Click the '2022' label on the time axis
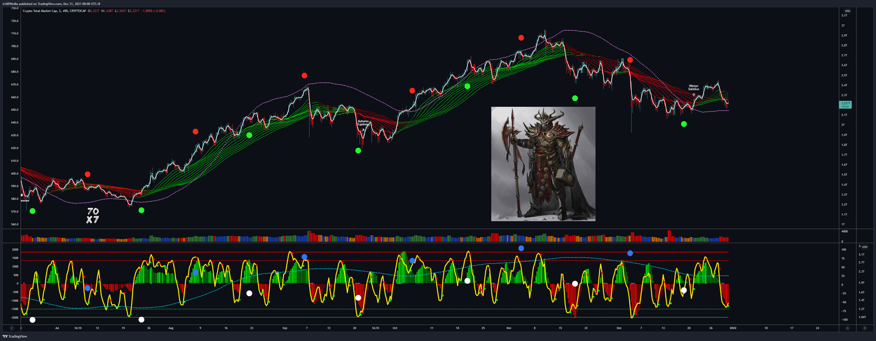 coord(733,328)
